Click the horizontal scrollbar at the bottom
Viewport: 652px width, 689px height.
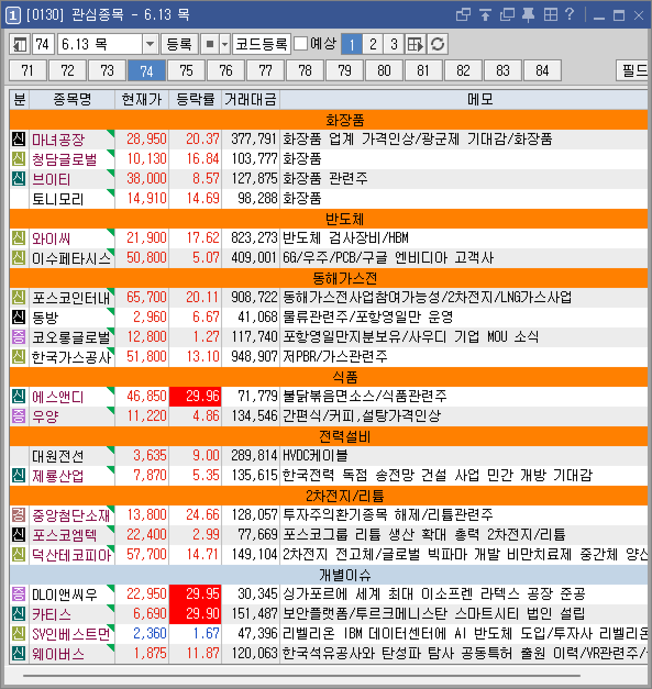302,675
